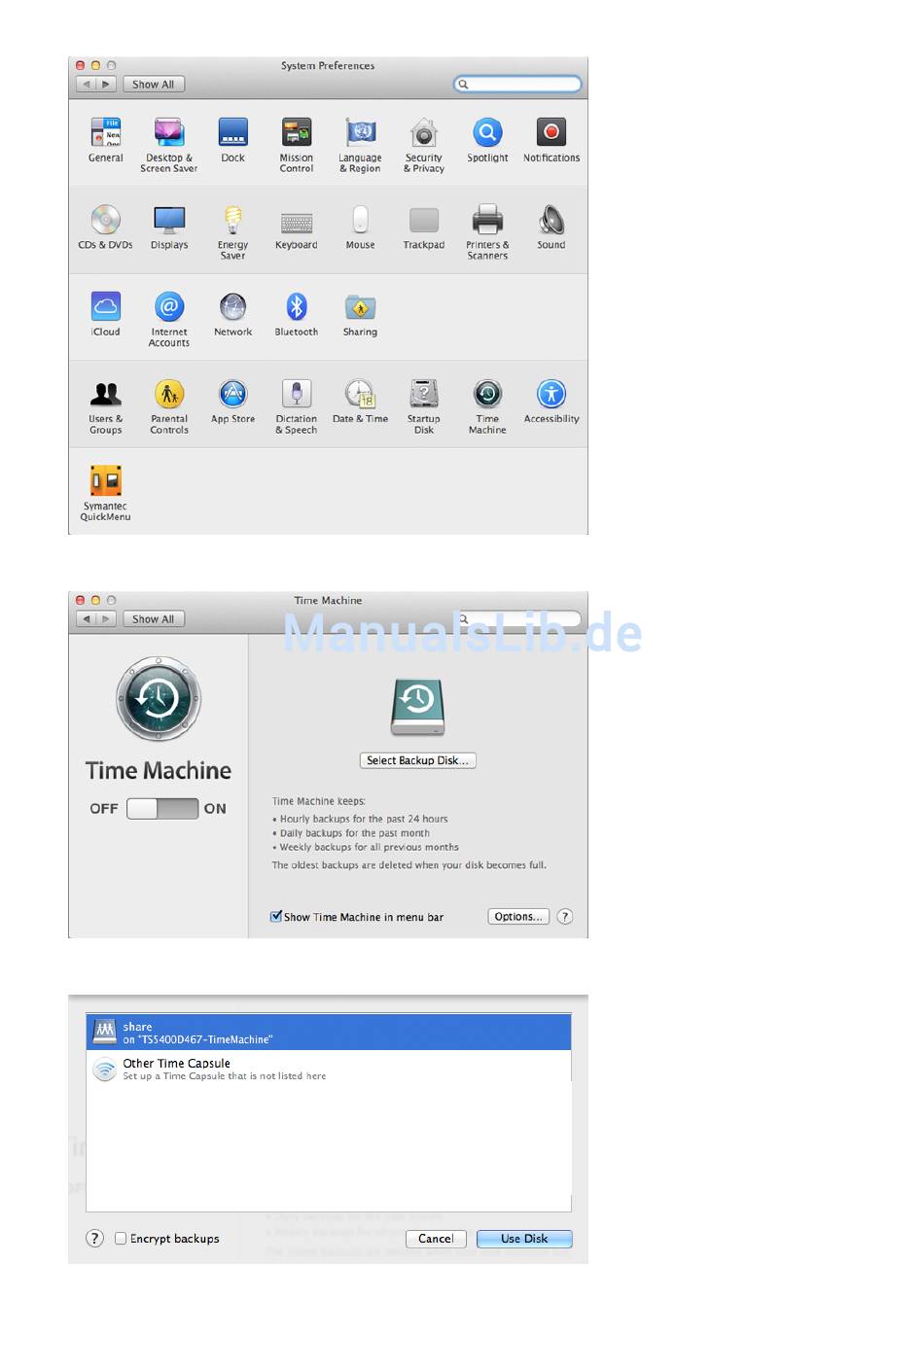
Task: Open Parental Controls preferences
Action: click(169, 405)
